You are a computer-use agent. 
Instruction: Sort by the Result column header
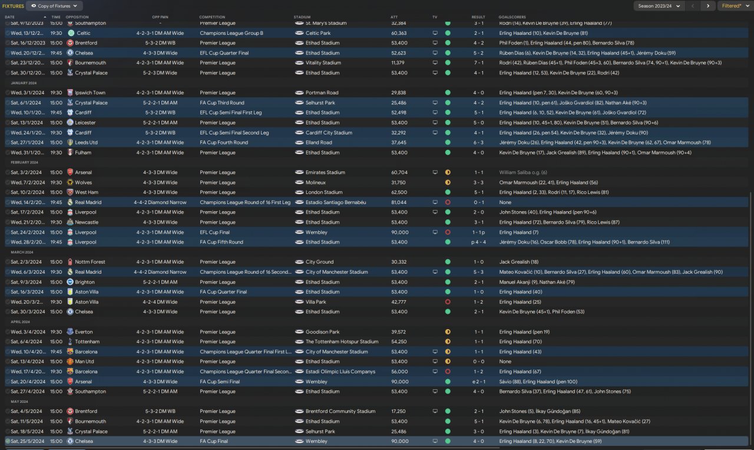pos(478,17)
